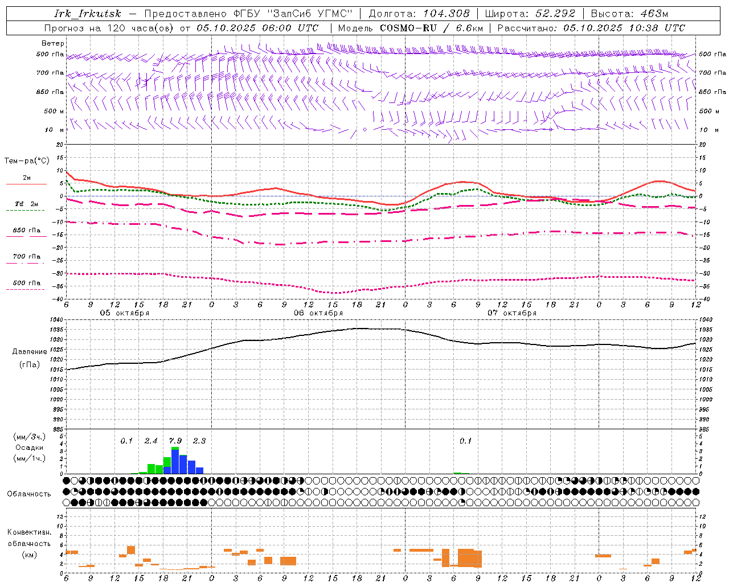Click the (мм/1ч.) hourly precipitation unit label
729x583 pixels.
[30, 458]
